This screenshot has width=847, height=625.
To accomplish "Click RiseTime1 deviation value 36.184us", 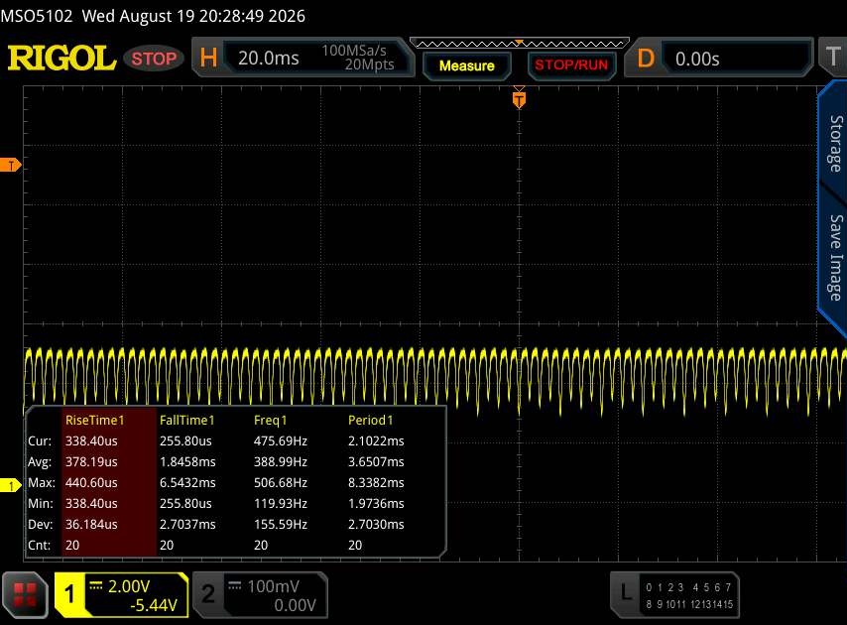I will tap(91, 524).
